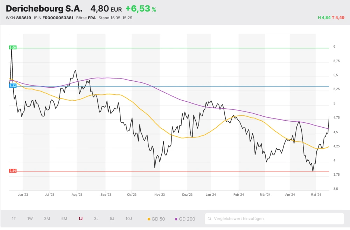Show the 3M chart period
This screenshot has height=230, width=350.
47,218
